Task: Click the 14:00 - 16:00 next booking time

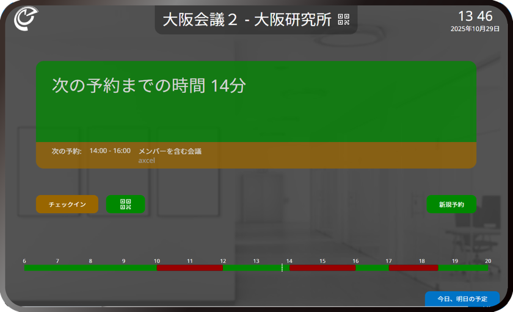Action: 110,151
